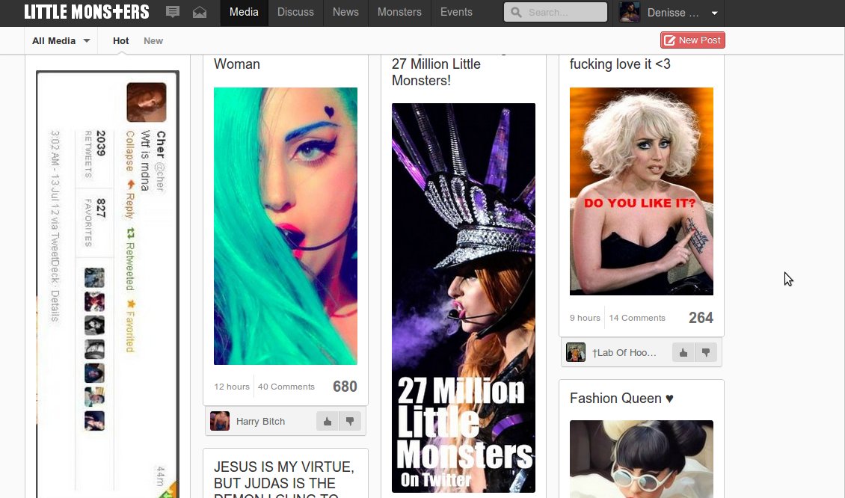Click the 'Woman' post title
This screenshot has height=498, width=845.
click(x=236, y=64)
